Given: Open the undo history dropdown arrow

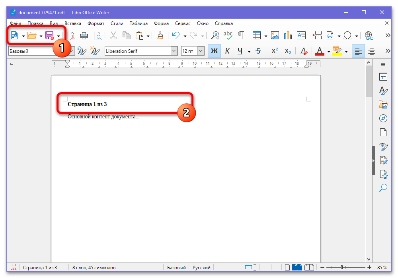Looking at the screenshot, I should (185, 36).
